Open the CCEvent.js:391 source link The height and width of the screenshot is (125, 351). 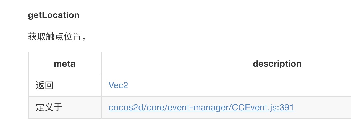click(201, 107)
